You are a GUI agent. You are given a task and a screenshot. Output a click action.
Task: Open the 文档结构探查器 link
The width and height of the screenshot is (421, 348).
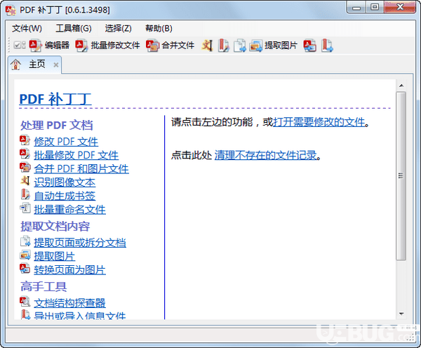pos(69,303)
